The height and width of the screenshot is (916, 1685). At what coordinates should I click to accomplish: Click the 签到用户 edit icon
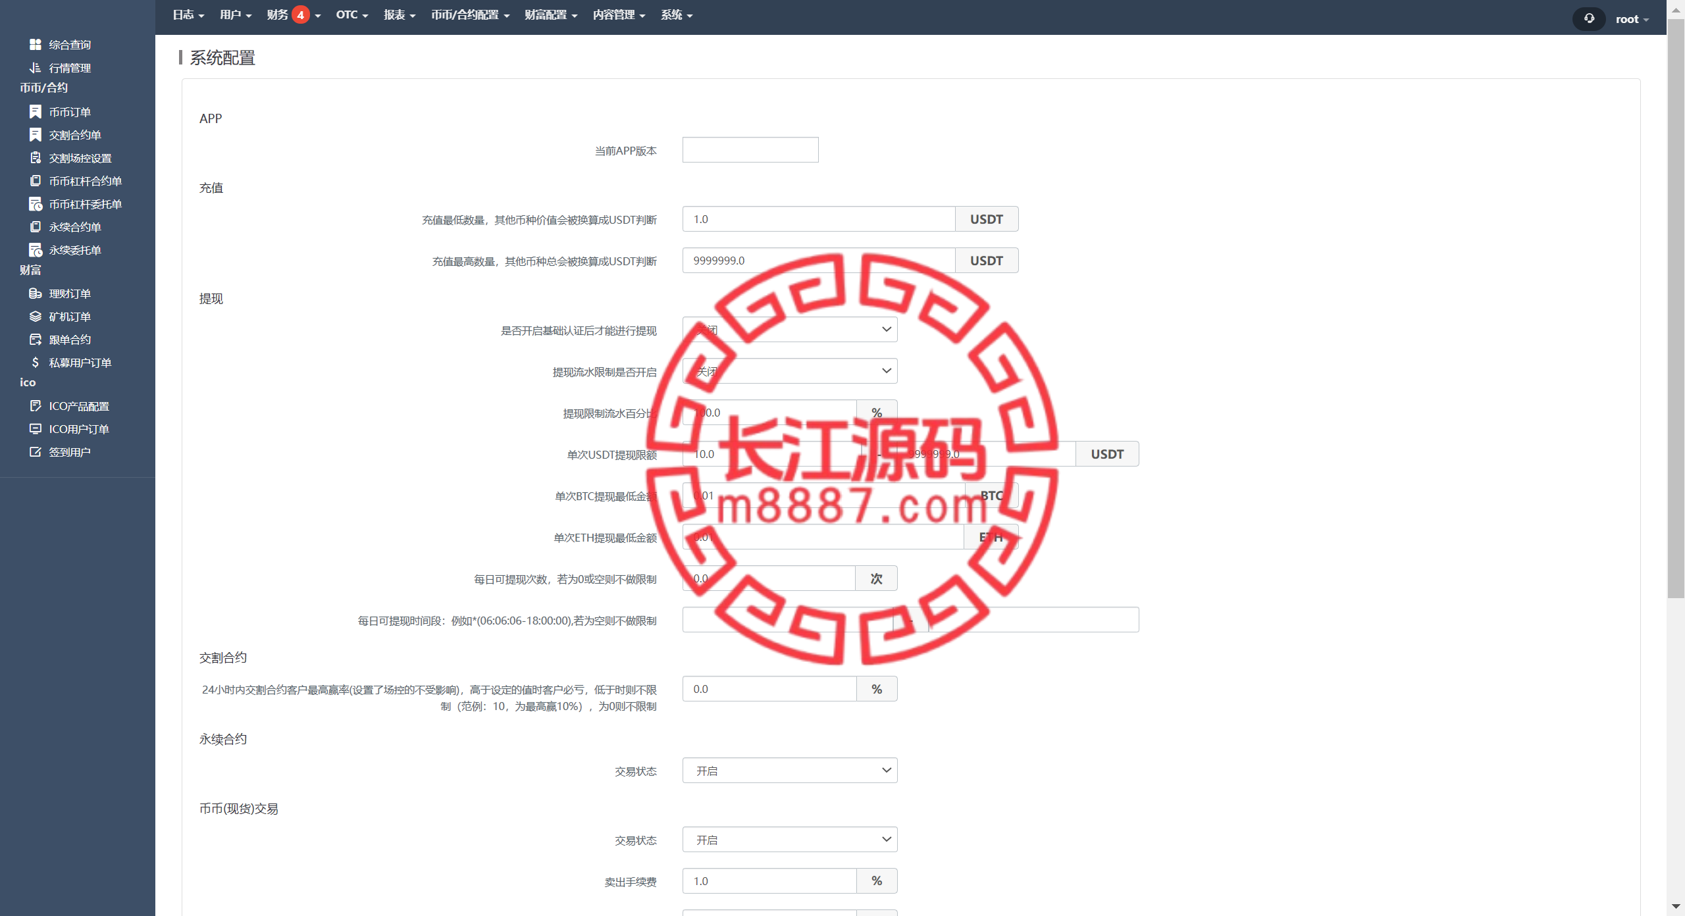(x=36, y=452)
